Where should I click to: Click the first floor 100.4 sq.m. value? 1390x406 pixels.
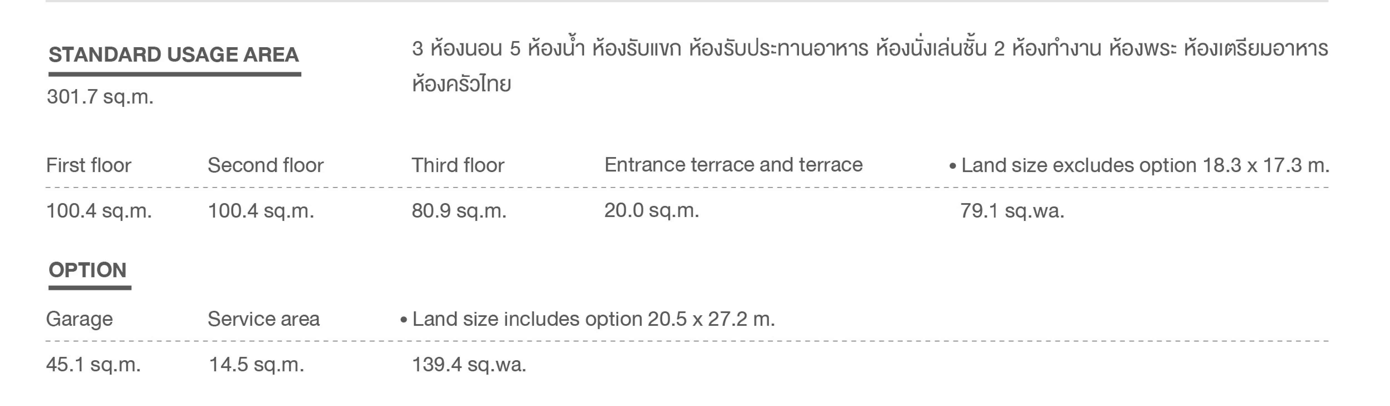99,211
